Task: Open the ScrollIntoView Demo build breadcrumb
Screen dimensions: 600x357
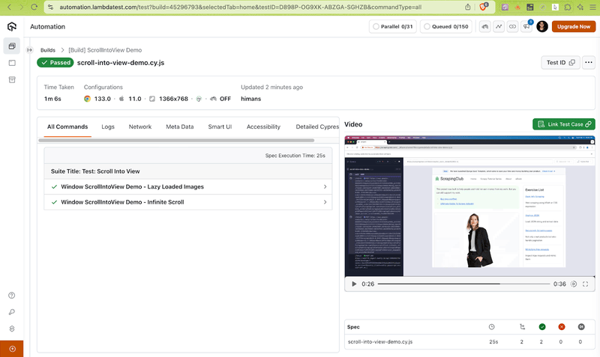Action: pos(105,50)
